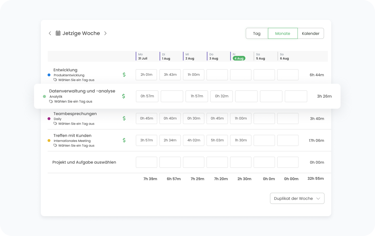This screenshot has height=236, width=375.
Task: Switch to the Kalender view tab
Action: point(310,34)
